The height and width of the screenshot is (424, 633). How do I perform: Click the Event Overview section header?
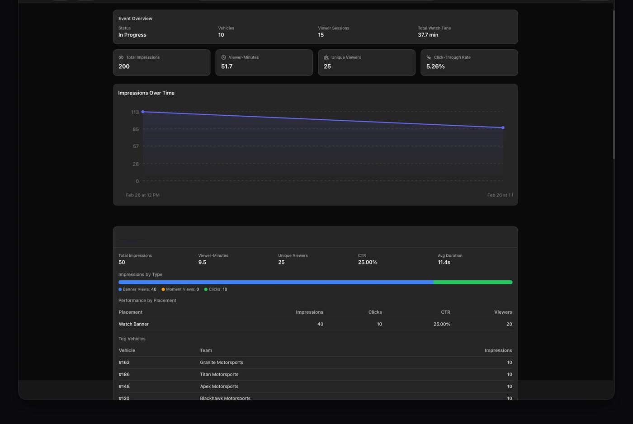coord(135,19)
